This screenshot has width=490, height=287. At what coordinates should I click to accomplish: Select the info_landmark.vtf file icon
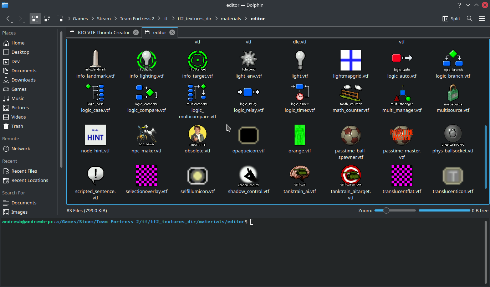click(x=96, y=60)
